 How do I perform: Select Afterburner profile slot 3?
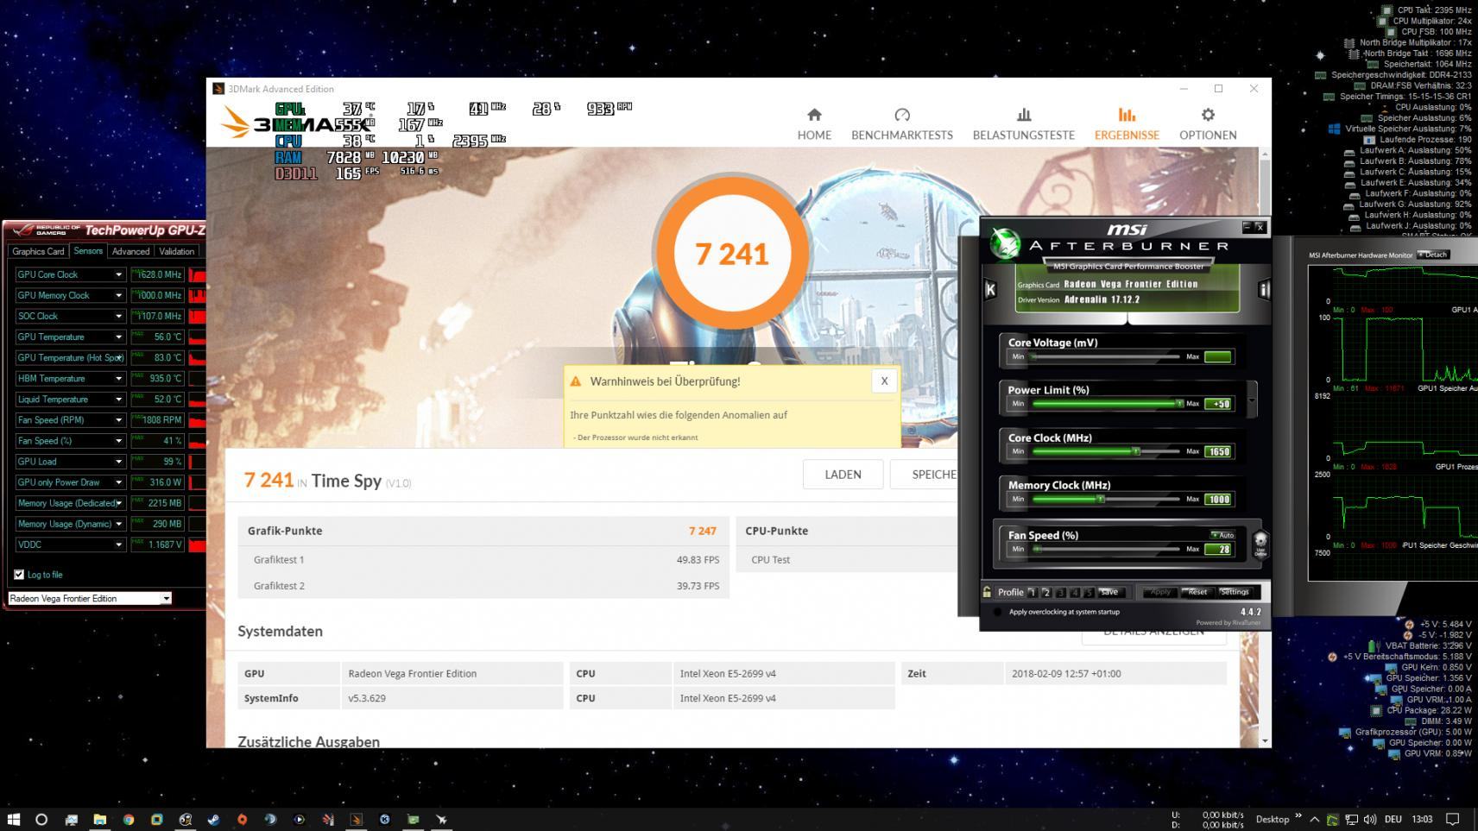(1061, 592)
